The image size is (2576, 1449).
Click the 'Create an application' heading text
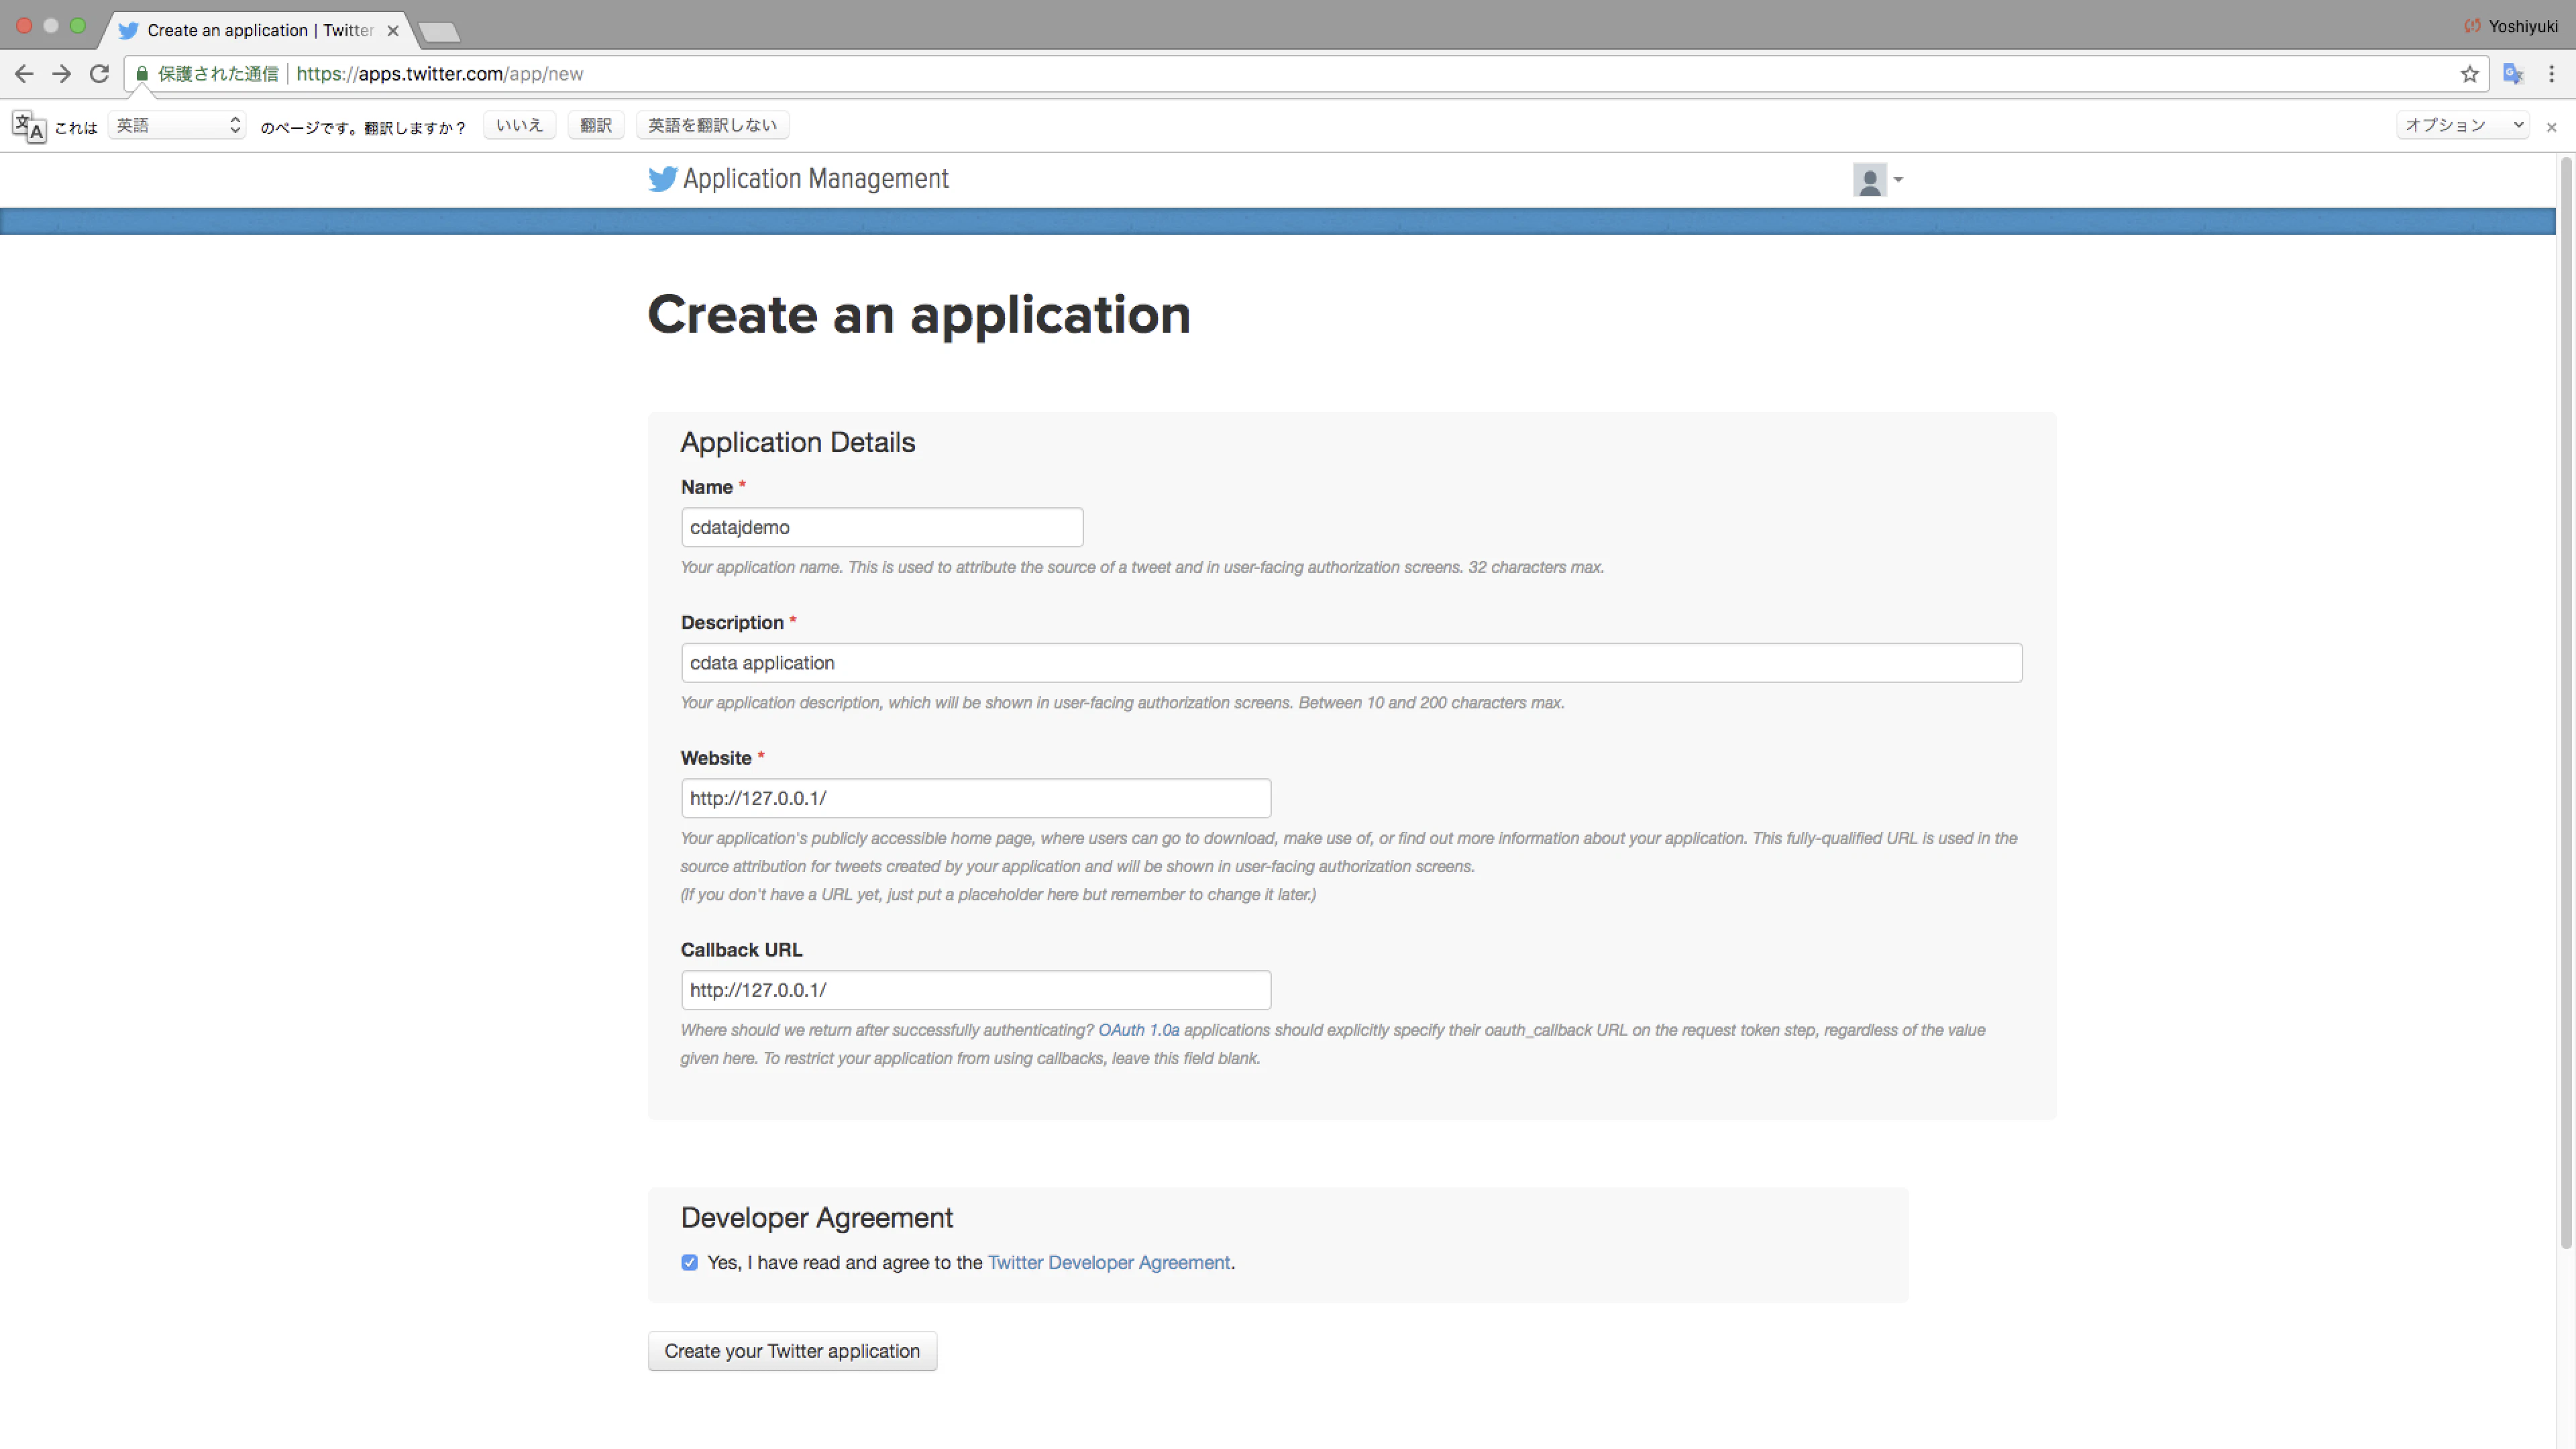tap(919, 315)
